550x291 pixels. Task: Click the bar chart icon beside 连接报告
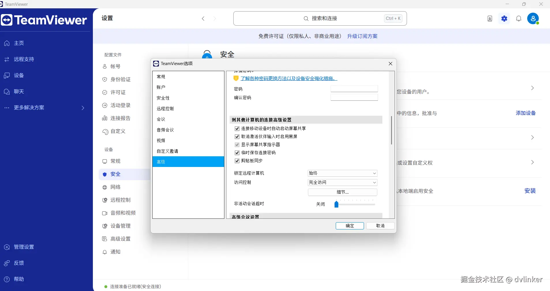105,118
